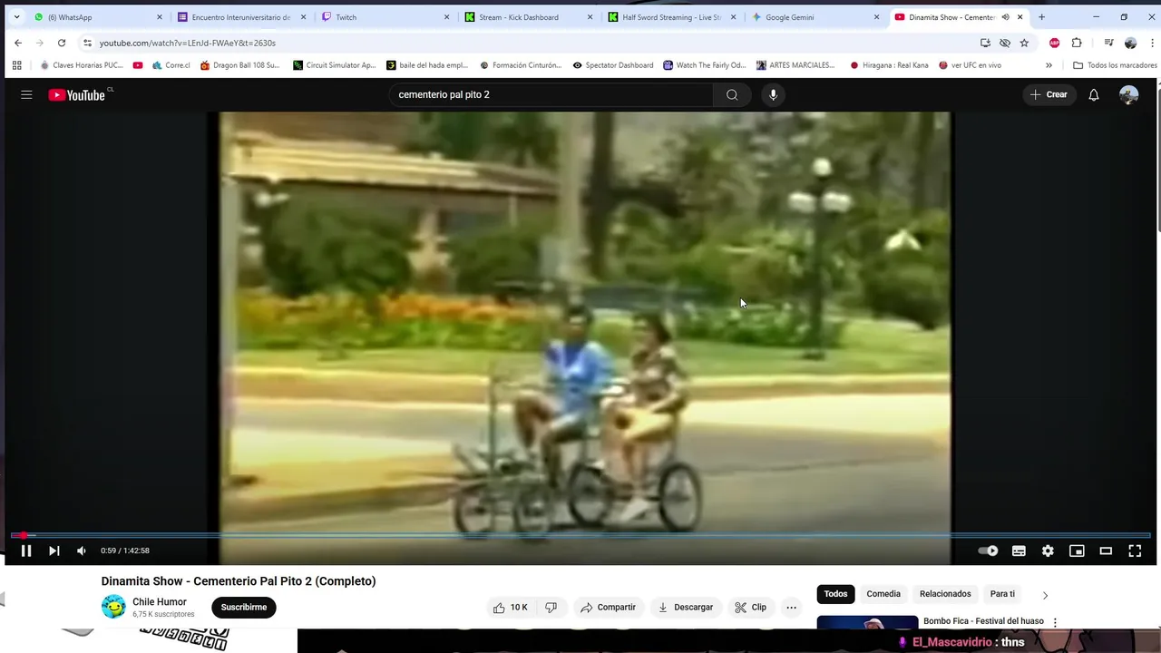Toggle subtitles in the player
Screen dimensions: 1161x653
[x=1019, y=551]
